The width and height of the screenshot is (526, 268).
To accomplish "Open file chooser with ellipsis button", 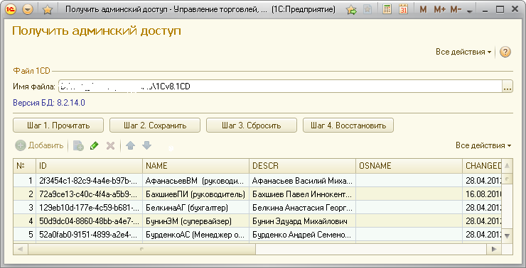I will (x=508, y=86).
